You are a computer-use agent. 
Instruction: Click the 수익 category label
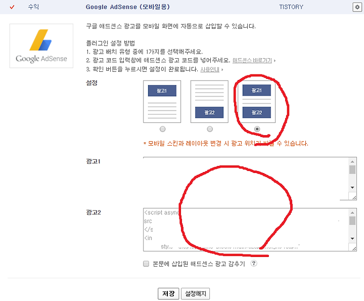33,7
